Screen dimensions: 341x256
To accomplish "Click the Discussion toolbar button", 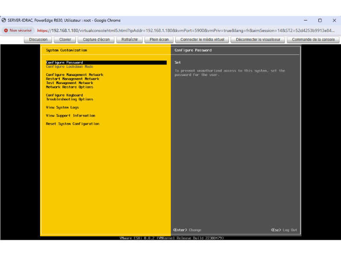I will [38, 40].
